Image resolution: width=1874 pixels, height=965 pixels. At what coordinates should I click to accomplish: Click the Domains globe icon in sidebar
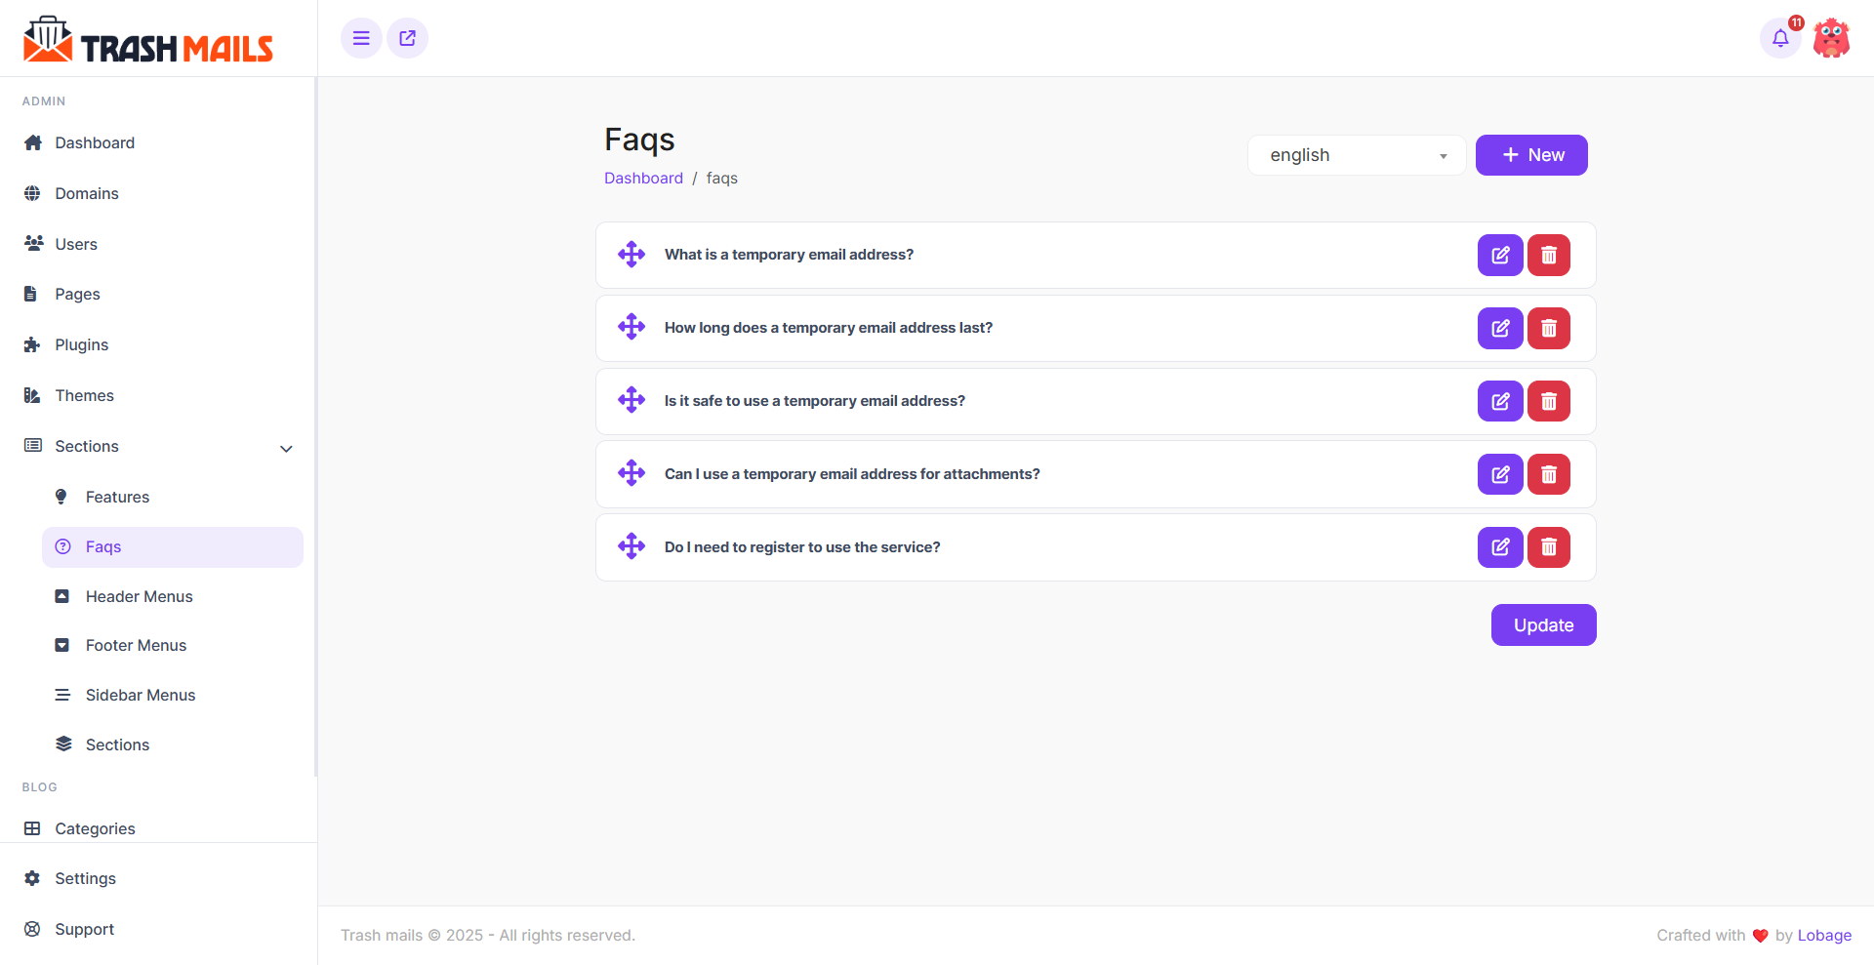pyautogui.click(x=33, y=193)
